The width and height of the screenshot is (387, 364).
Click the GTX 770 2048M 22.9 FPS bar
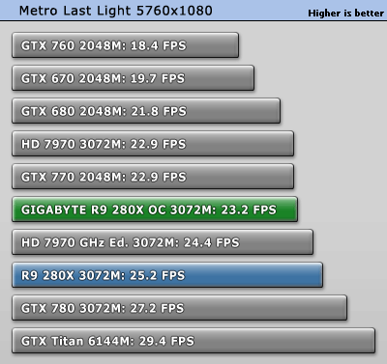pyautogui.click(x=153, y=177)
